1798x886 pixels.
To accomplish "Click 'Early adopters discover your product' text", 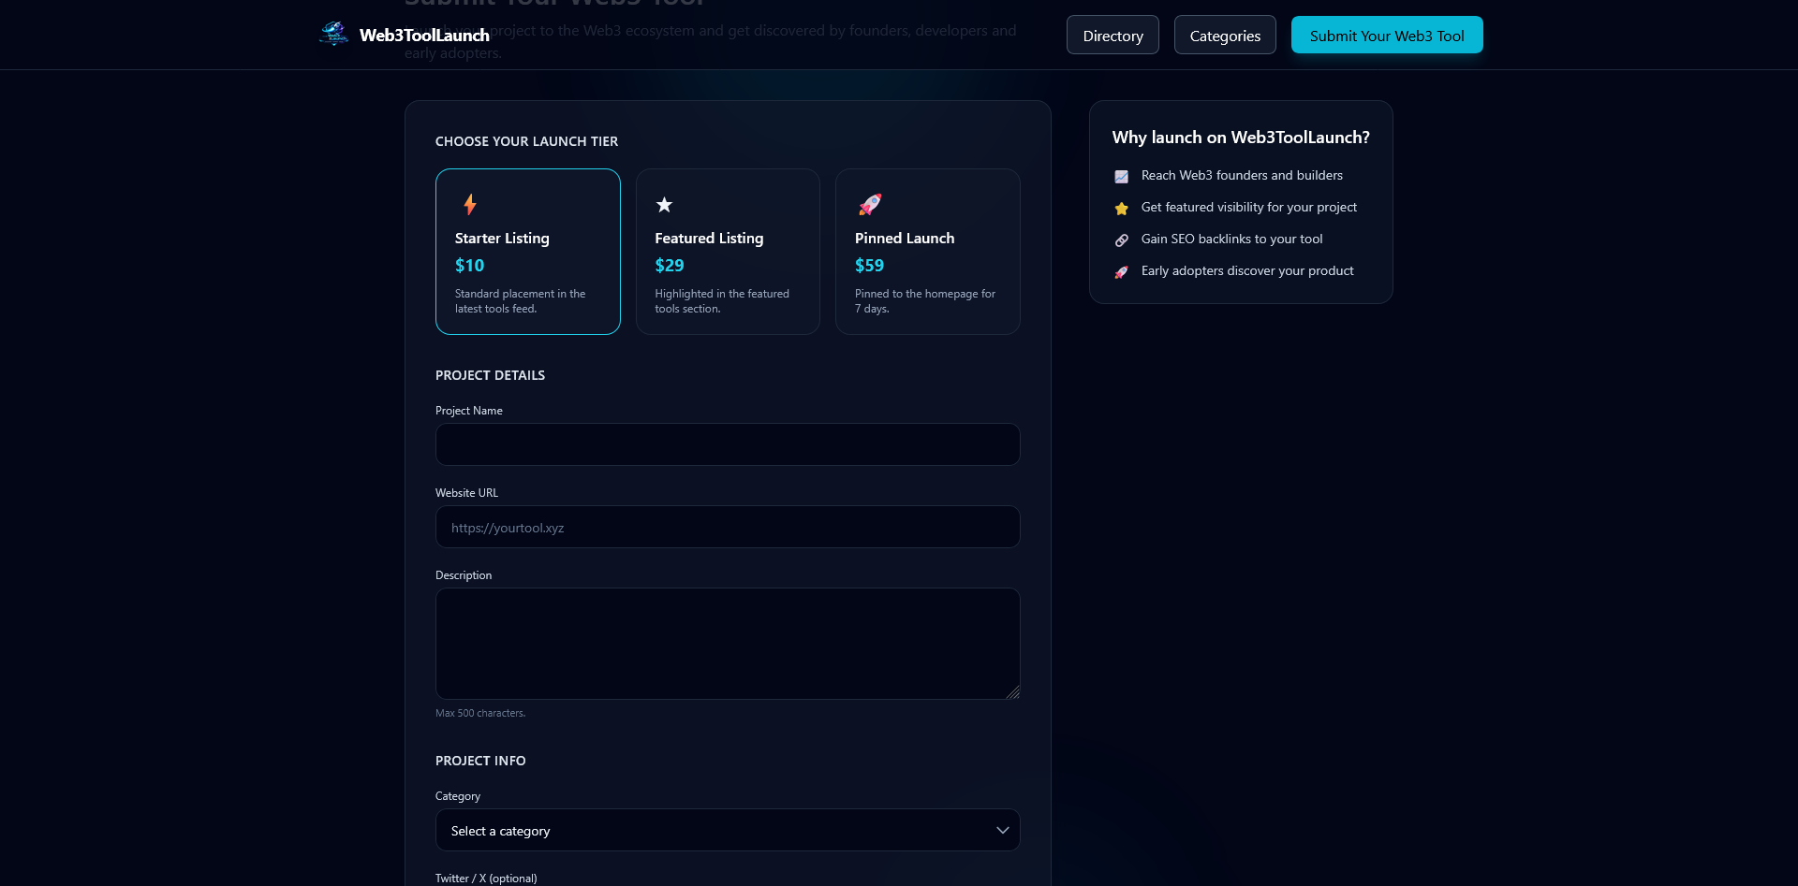I will [1247, 270].
